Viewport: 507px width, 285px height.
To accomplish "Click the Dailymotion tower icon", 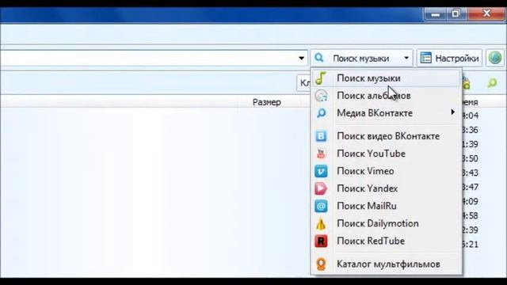I will click(321, 223).
